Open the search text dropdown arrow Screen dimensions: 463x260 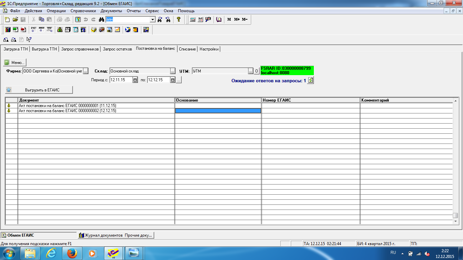tap(153, 20)
